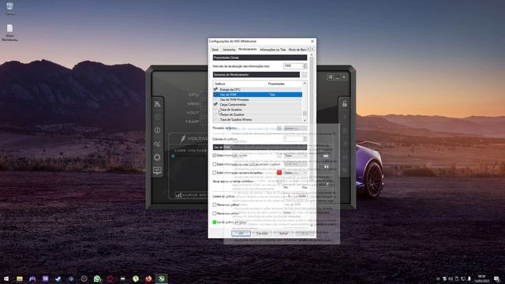Close the Afterburner main window
This screenshot has height=284, width=505.
click(344, 77)
